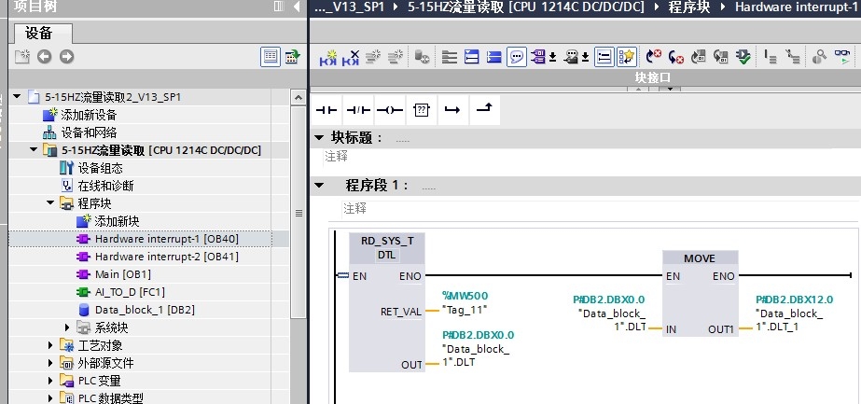This screenshot has height=404, width=861.
Task: Click the second block-call update icon
Action: point(720,57)
